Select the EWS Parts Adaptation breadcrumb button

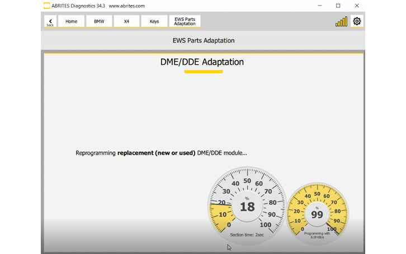pyautogui.click(x=185, y=21)
